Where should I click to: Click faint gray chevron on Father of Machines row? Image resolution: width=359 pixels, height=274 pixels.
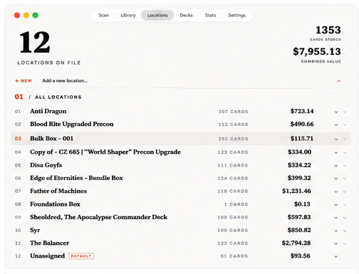[345, 191]
